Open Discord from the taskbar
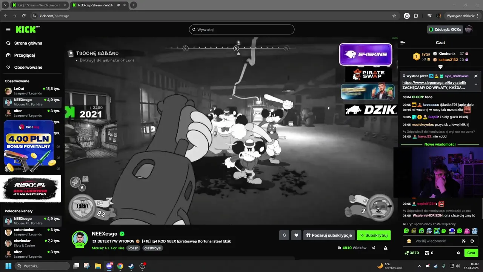 tap(109, 266)
